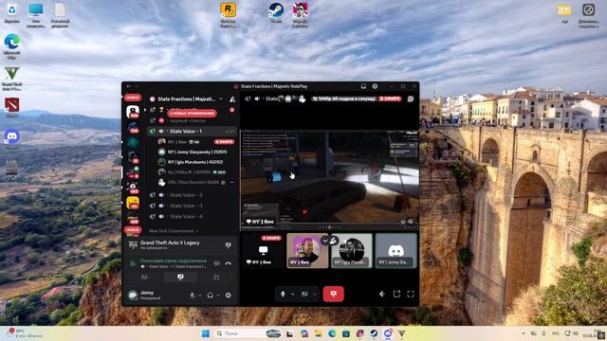Turn on camera in voice panel

point(144,278)
